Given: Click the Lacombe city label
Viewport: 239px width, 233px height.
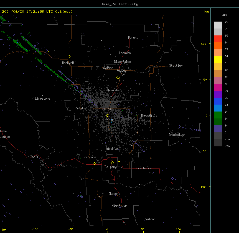Looking at the screenshot, I should 125,53.
